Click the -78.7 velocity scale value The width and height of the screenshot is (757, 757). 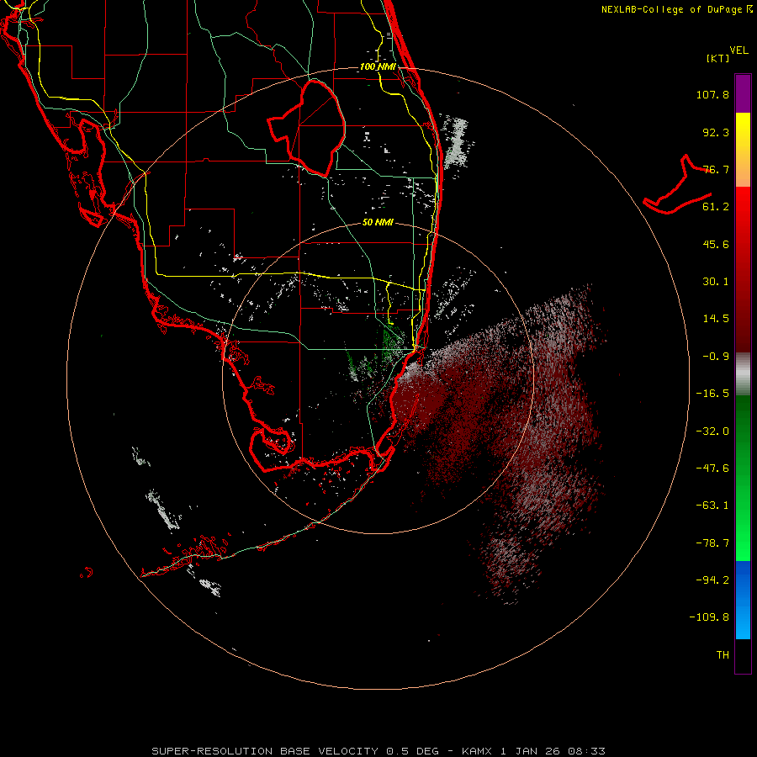click(712, 543)
